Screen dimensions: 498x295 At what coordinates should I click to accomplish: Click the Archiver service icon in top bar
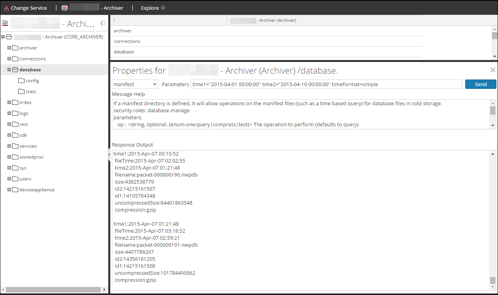point(65,8)
